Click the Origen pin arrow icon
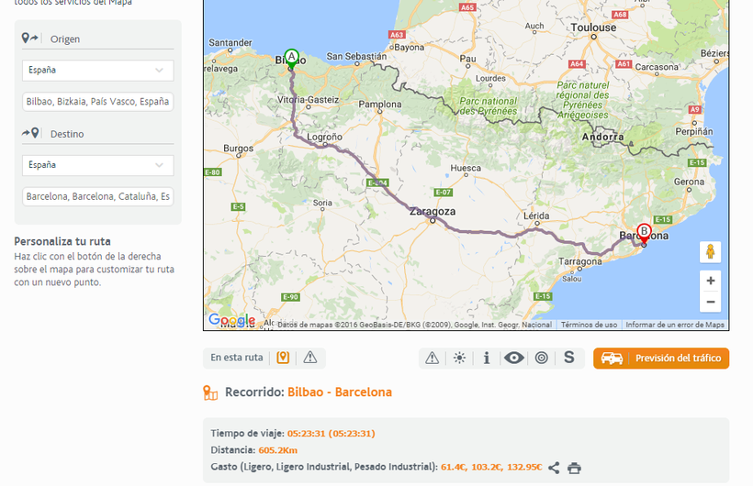Viewport: 753px width, 486px height. coord(29,39)
